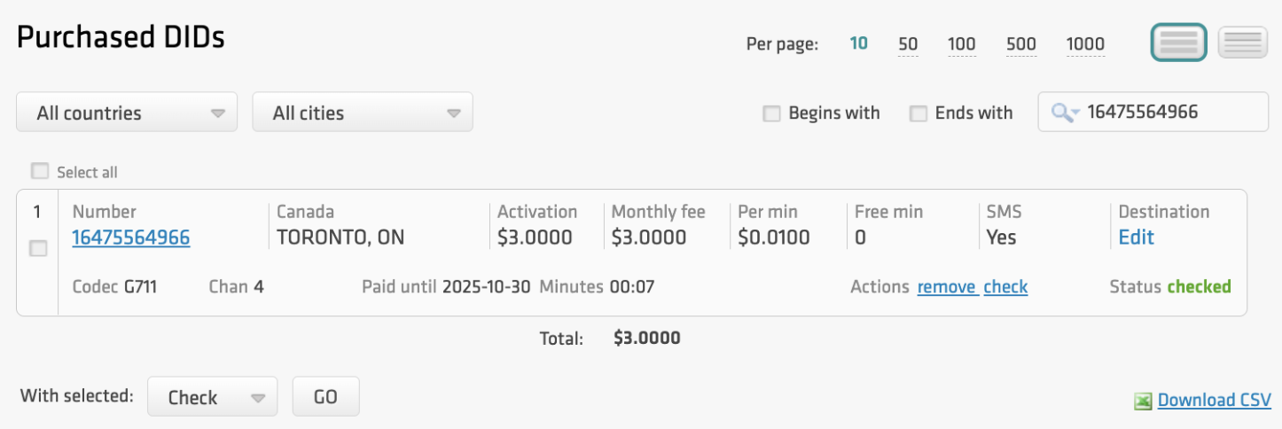Screen dimensions: 1282x429
Task: Show 100 results per page
Action: coord(961,43)
